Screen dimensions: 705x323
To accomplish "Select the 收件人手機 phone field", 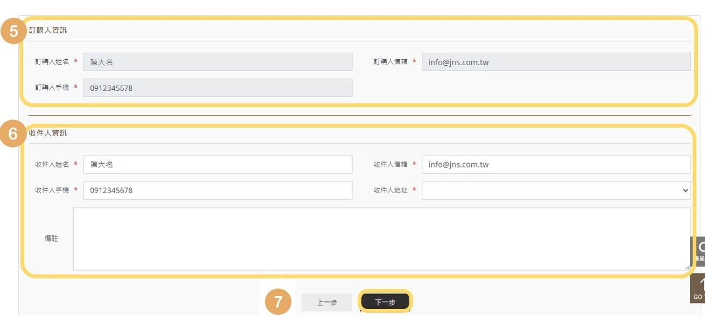I will point(218,190).
